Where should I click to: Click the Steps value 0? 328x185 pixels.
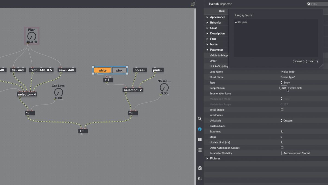click(281, 137)
